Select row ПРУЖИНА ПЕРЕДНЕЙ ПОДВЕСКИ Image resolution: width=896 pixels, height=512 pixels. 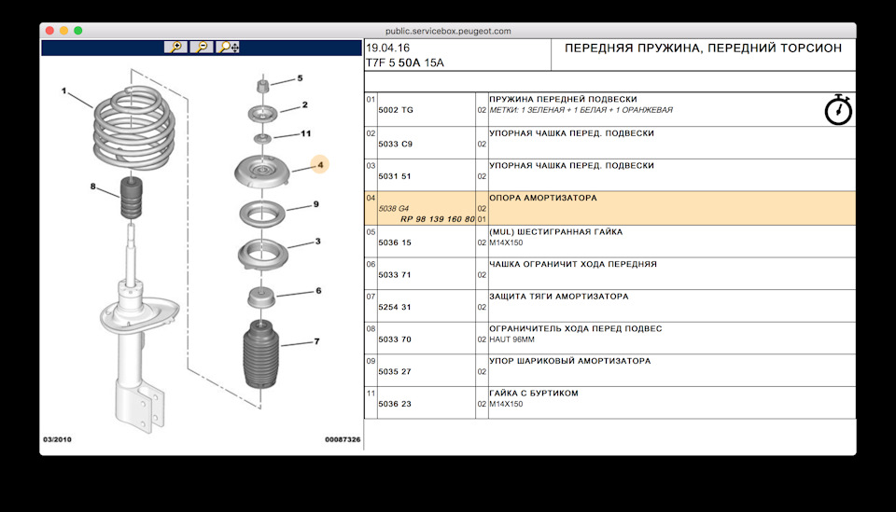609,110
